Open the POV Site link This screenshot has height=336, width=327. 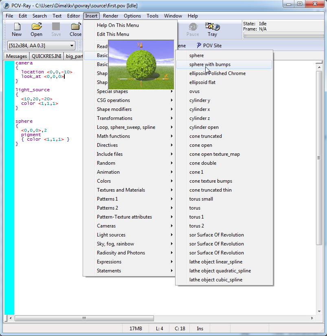pyautogui.click(x=209, y=45)
